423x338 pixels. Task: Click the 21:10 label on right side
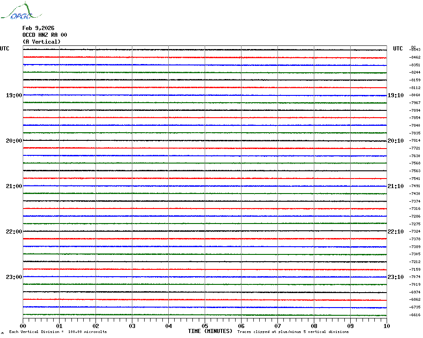coord(395,186)
